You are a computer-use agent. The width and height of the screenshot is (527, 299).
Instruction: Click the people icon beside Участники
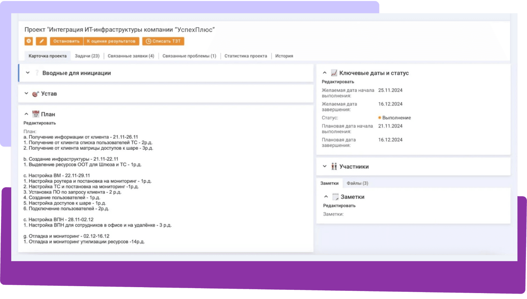334,166
